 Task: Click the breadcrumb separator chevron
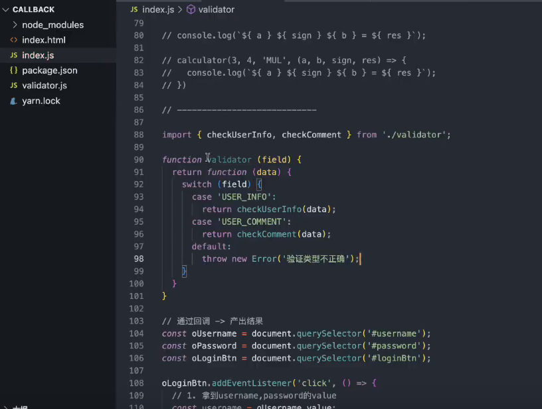pyautogui.click(x=180, y=10)
